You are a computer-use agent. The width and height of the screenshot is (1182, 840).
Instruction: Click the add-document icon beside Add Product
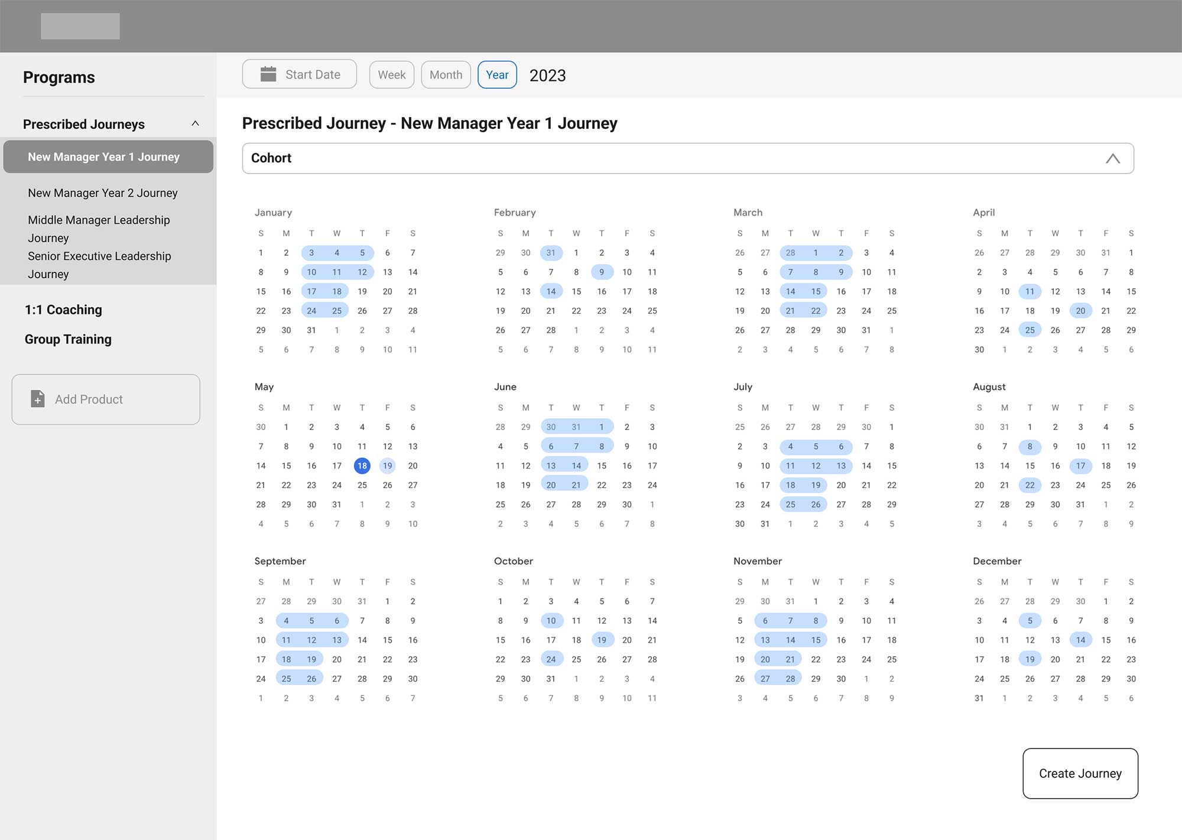(x=38, y=399)
